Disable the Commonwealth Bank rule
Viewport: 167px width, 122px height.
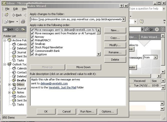tap(32, 51)
